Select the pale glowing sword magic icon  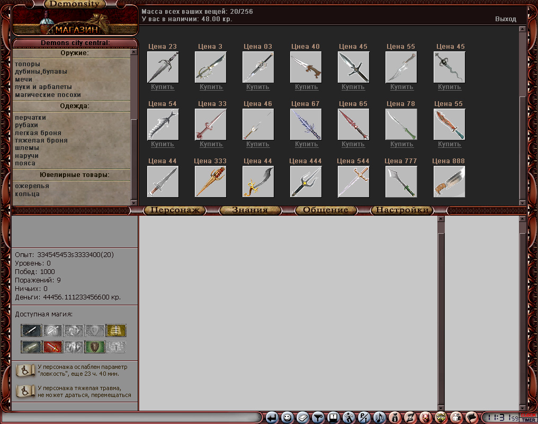click(31, 347)
